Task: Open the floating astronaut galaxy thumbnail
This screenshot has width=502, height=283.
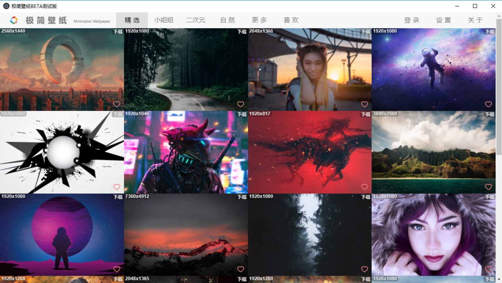Action: (434, 70)
